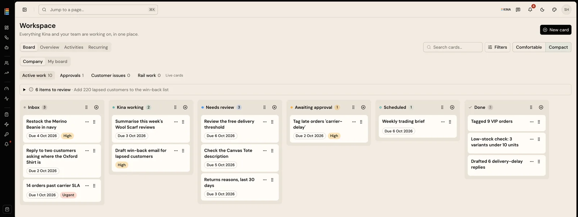Open the Recurring tab
The image size is (578, 217).
(x=98, y=47)
